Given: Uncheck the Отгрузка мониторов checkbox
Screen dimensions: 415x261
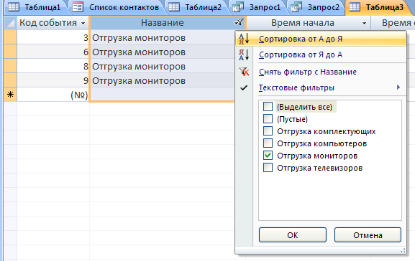Looking at the screenshot, I should pos(268,156).
